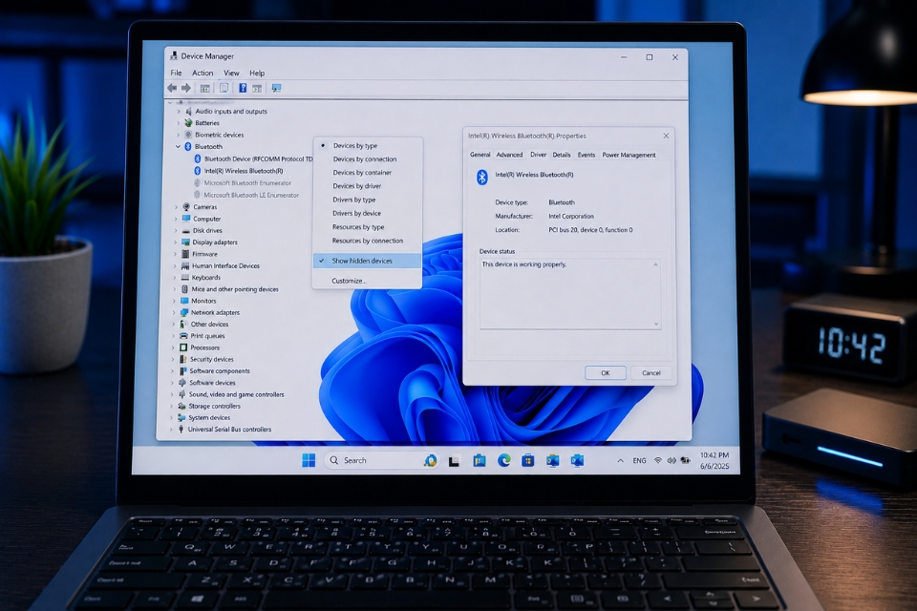
Task: Toggle the checked Show hidden devices option
Action: click(367, 261)
